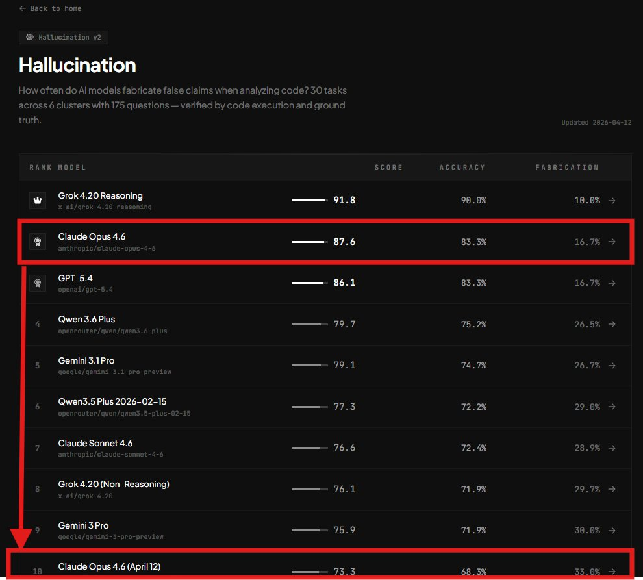Click the openrouter/qwen/qwen3.6-plus identifier text
Screen dimensions: 643x580
112,331
